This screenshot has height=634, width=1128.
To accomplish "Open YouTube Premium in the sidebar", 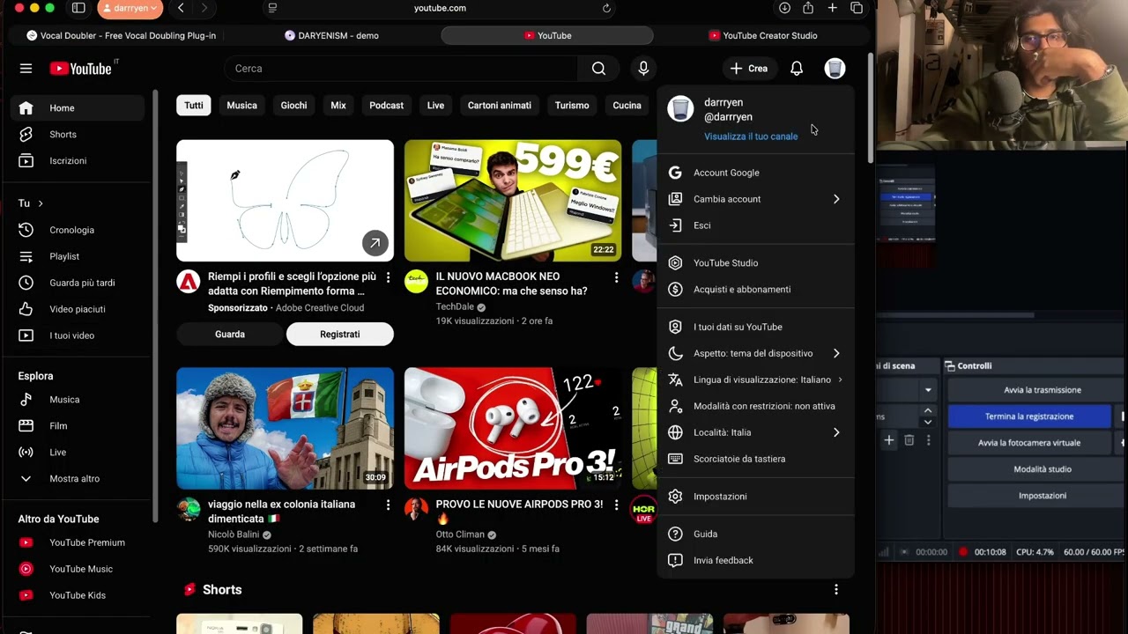I will coord(78,542).
